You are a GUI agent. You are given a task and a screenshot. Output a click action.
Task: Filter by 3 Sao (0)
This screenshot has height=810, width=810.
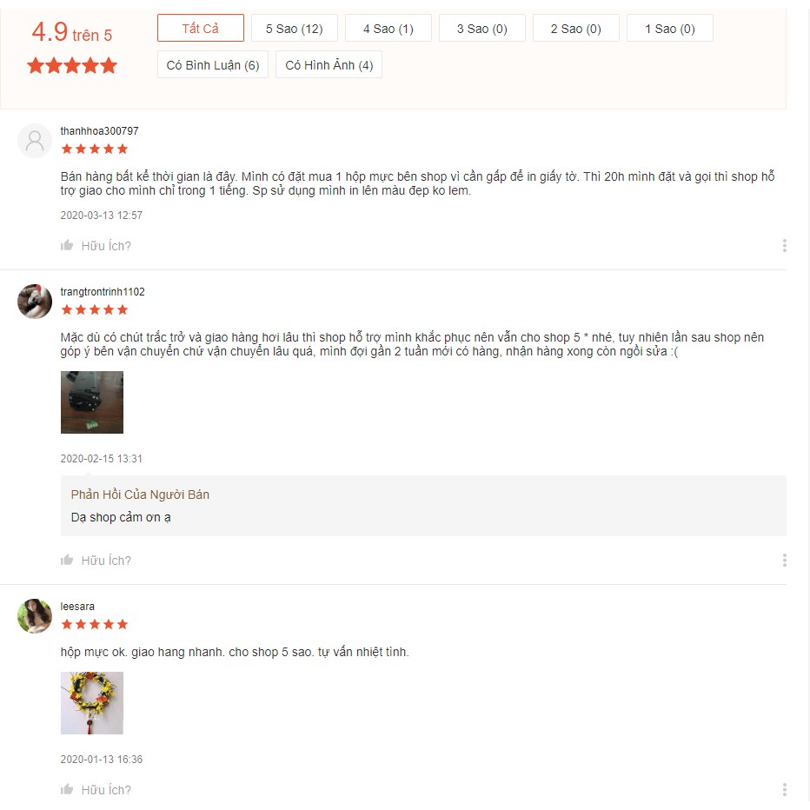point(482,28)
